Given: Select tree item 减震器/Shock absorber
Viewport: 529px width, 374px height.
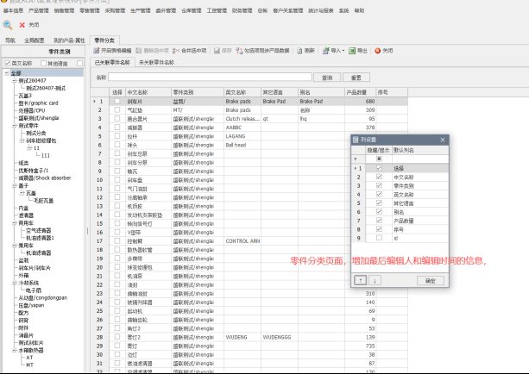Looking at the screenshot, I should (45, 178).
